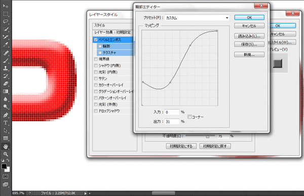Click the 読み込み(L)... button
Viewport: 304px width, 196px height.
pos(249,36)
